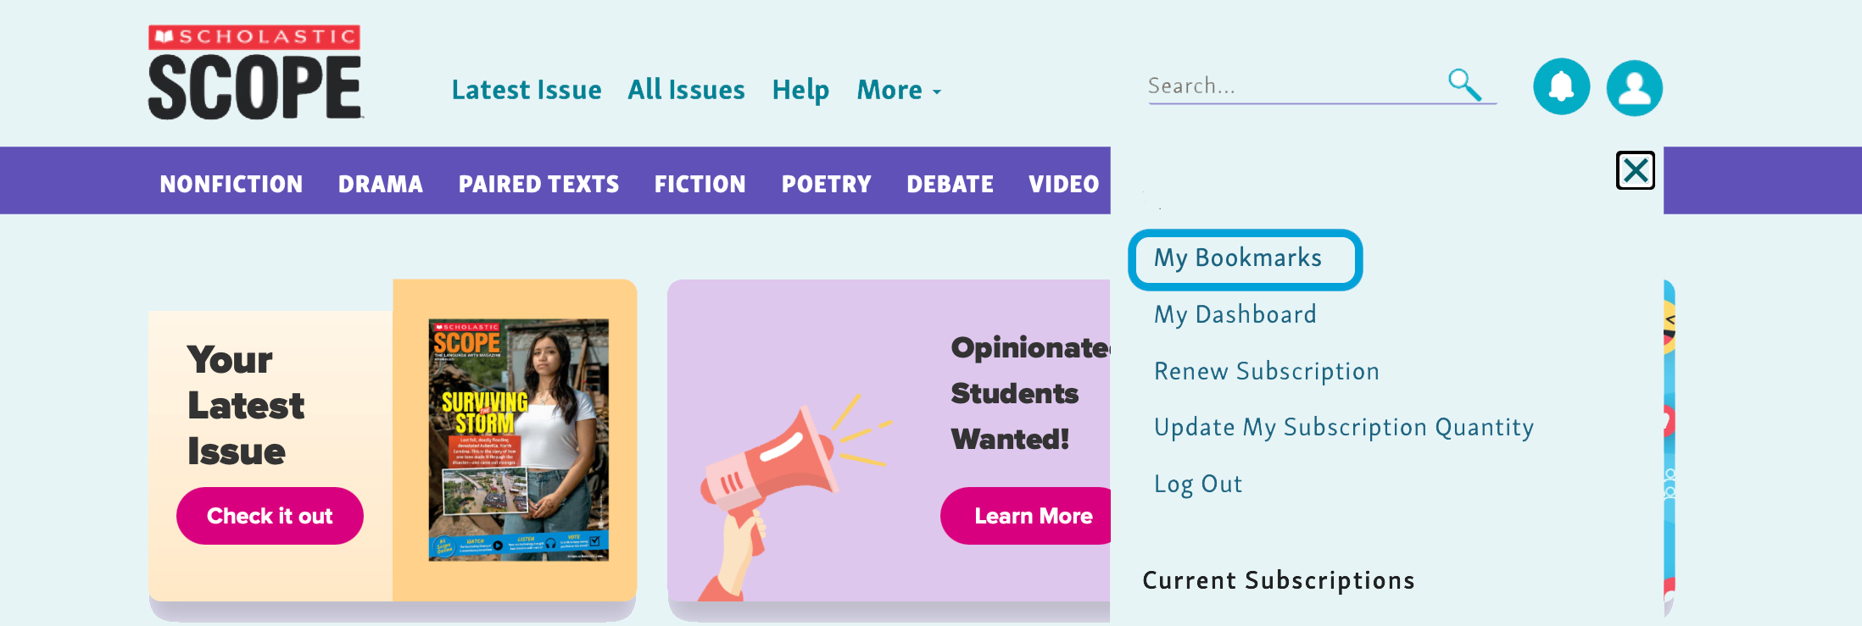Select Log Out in account menu
This screenshot has width=1862, height=626.
click(1197, 484)
